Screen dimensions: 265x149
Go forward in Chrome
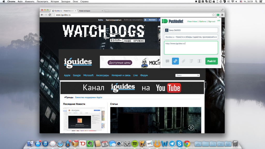coord(46,15)
